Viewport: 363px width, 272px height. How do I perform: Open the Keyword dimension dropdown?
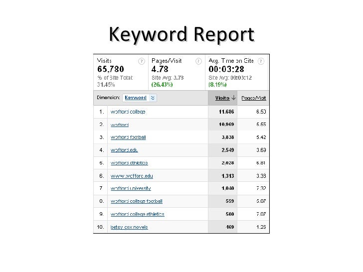pyautogui.click(x=140, y=98)
